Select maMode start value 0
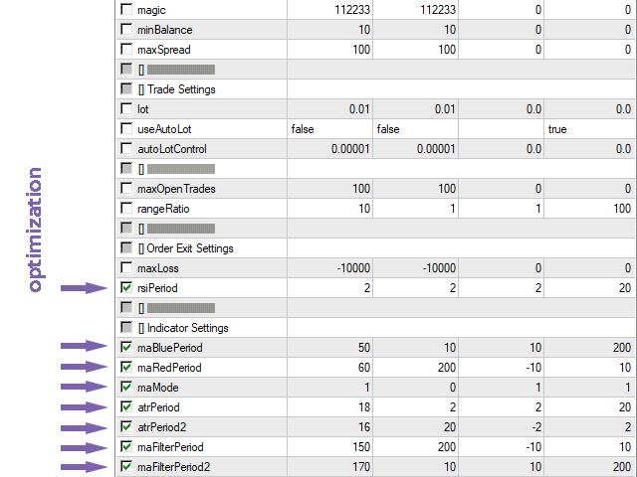 click(416, 387)
